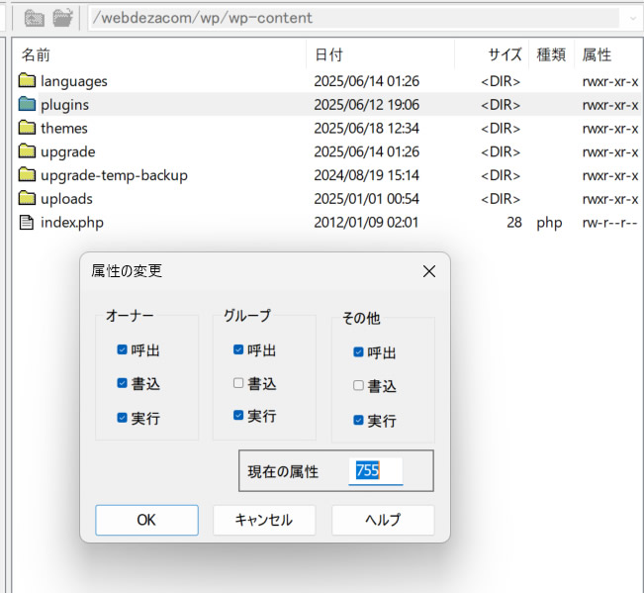Select the upgrade-temp-backup folder name

click(114, 175)
